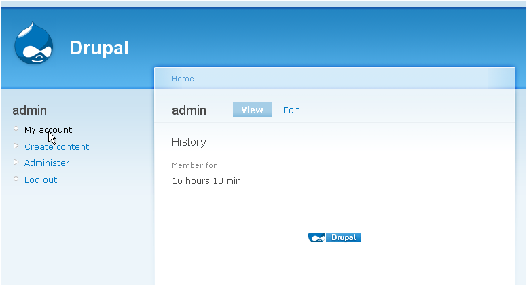Expand the Administer menu arrow
This screenshot has height=286, width=527.
coord(16,162)
